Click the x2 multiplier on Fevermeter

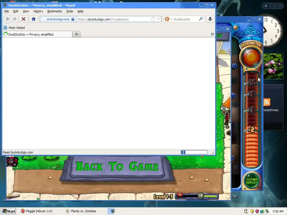point(252,130)
